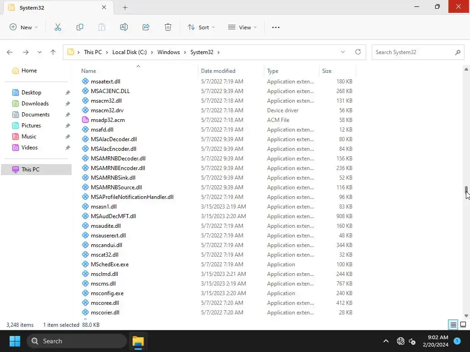Expand recent locations chevron
The image size is (470, 352).
click(x=39, y=52)
